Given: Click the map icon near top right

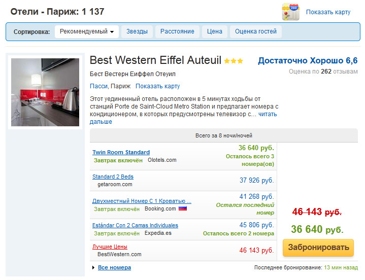Looking at the screenshot, I should tap(290, 12).
